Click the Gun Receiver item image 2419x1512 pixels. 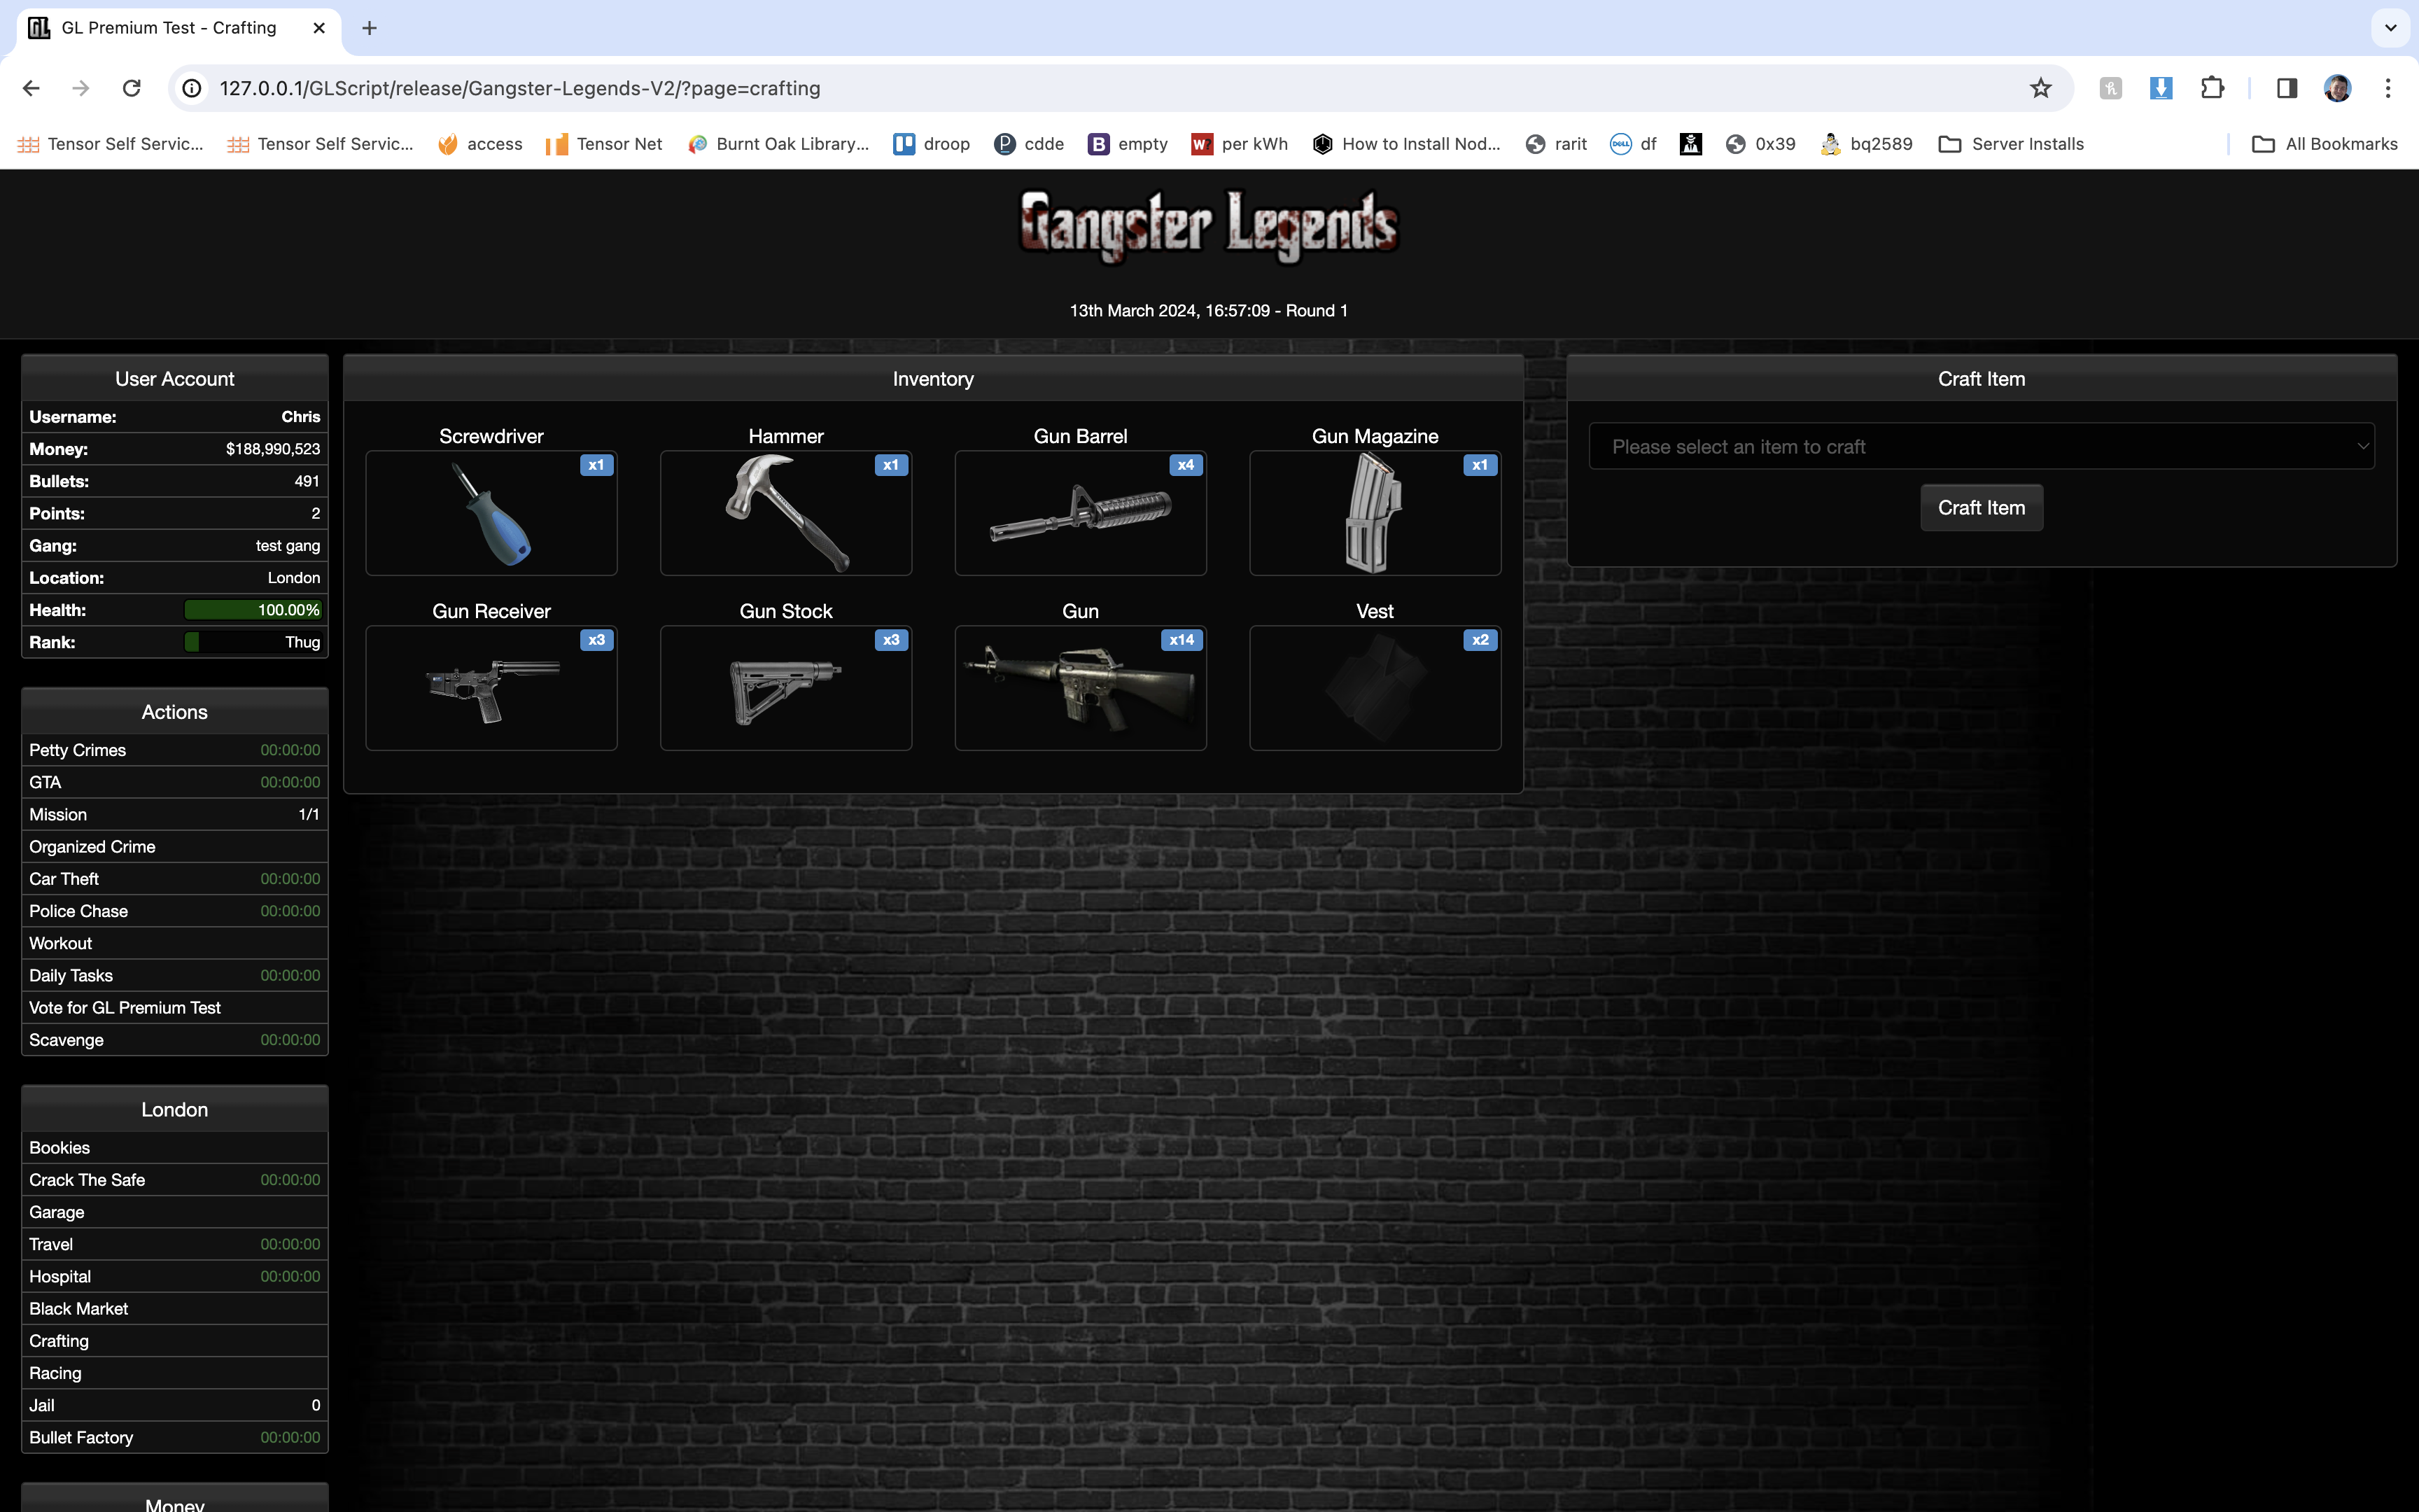[491, 688]
